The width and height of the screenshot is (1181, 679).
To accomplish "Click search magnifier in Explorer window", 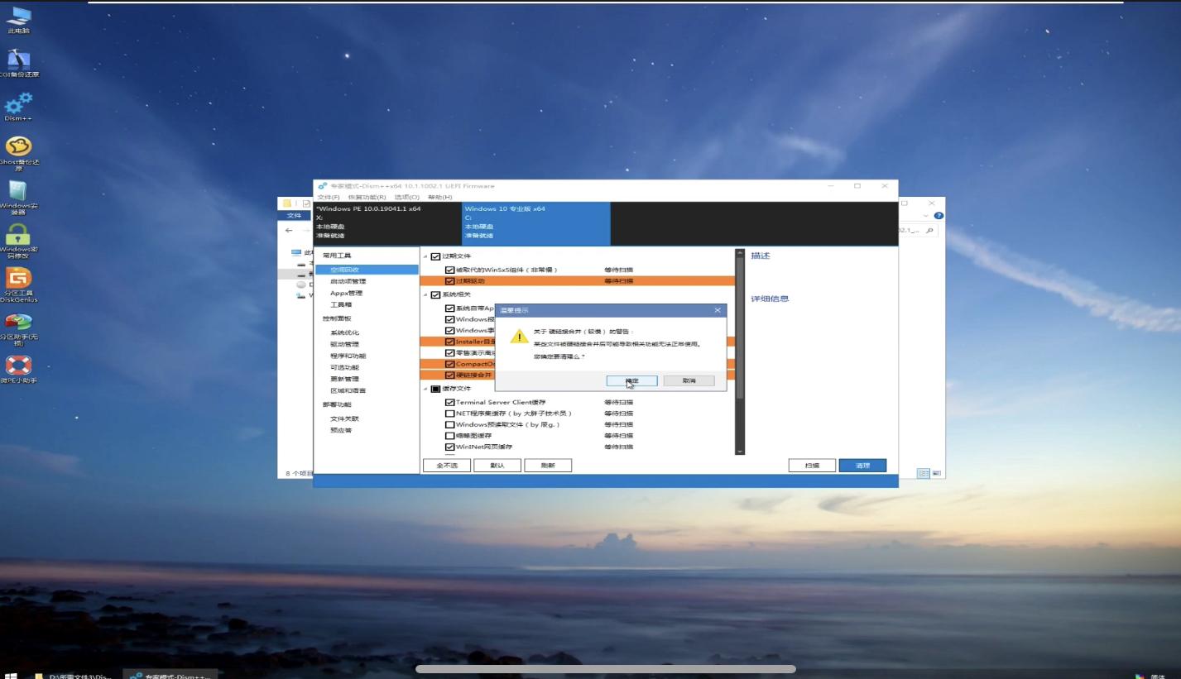I will pyautogui.click(x=930, y=231).
